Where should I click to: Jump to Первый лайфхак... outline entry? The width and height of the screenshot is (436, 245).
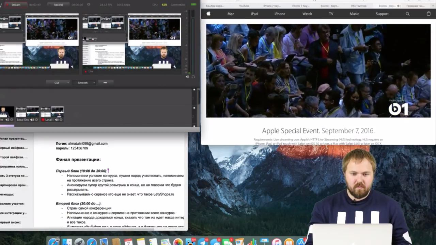pos(14,148)
